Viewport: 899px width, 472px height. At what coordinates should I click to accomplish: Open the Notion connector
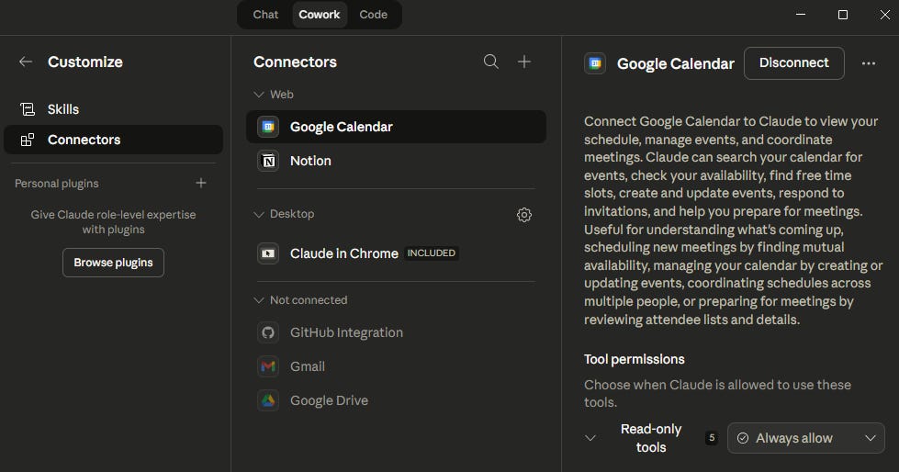[396, 161]
